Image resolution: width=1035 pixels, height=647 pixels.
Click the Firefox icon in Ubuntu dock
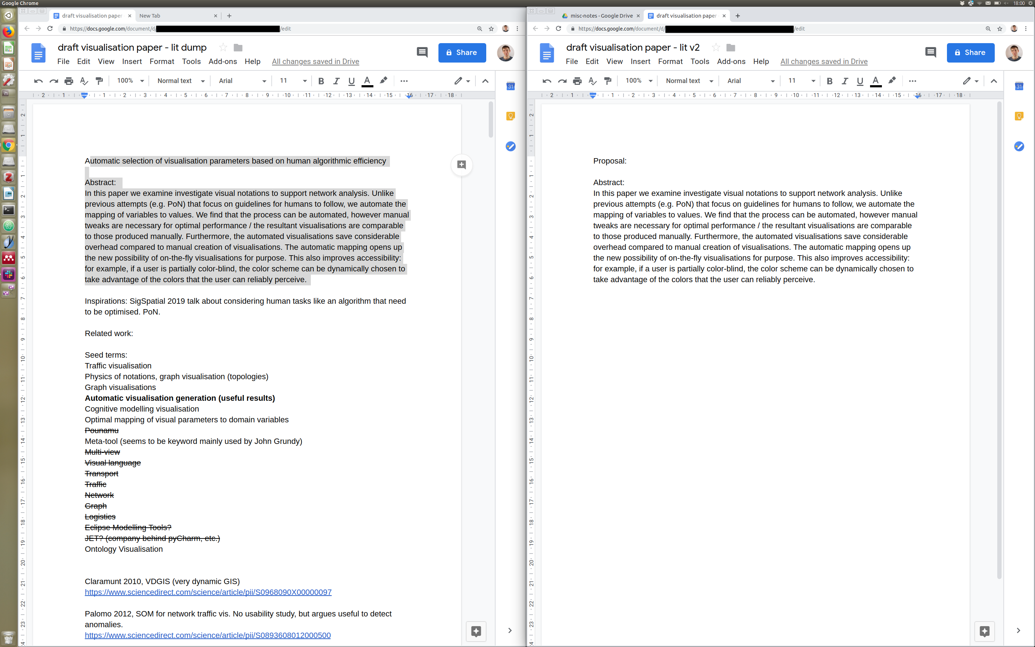[x=8, y=32]
